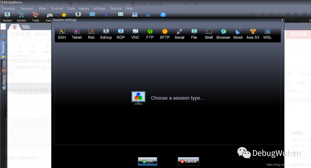Switch to the Macros sidebar tab
Viewport: 311px width, 168px height.
(x=3, y=82)
